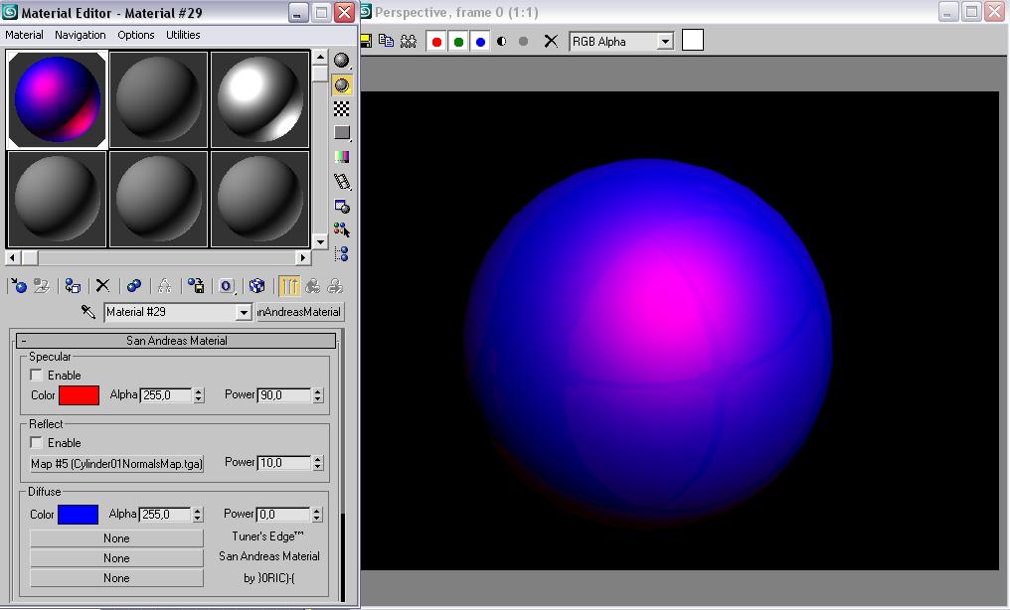Click the Go Forward to Sibling icon
The width and height of the screenshot is (1010, 610).
click(x=335, y=286)
